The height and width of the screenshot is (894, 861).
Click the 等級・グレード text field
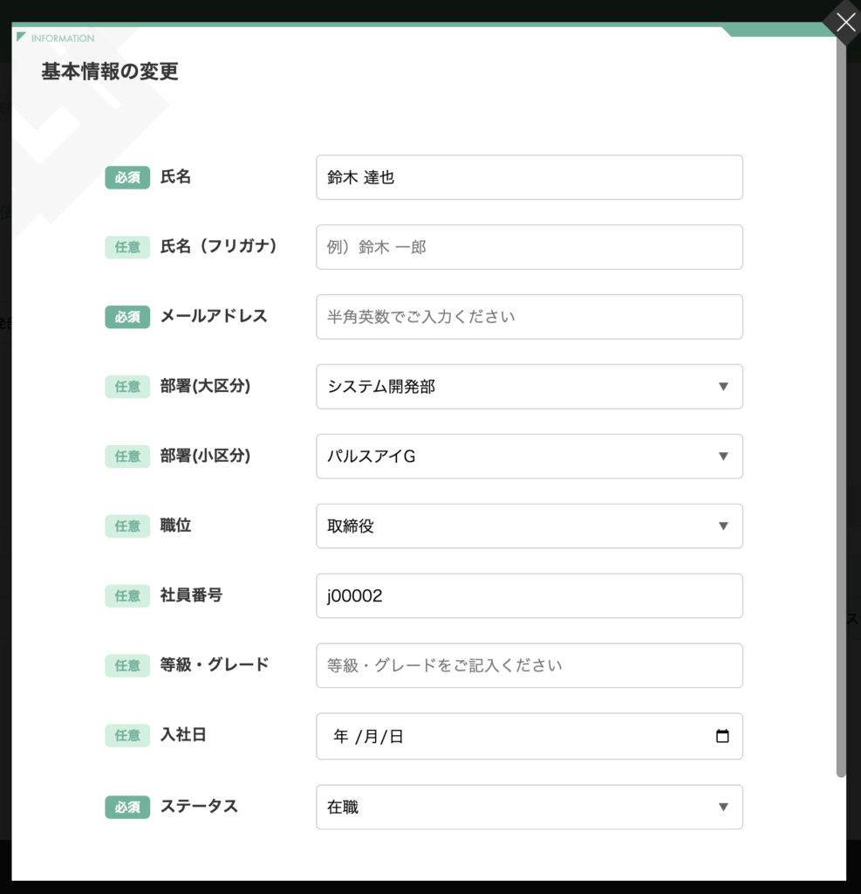(530, 665)
